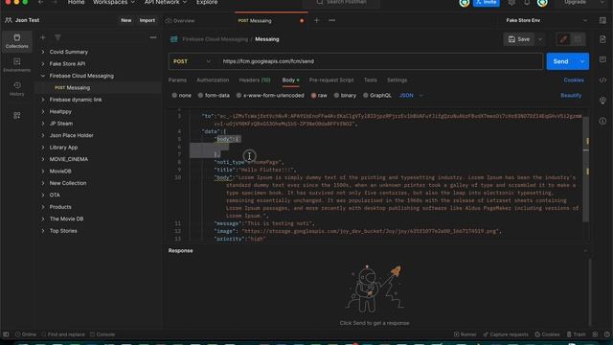Open comments icon in right sidebar
613x345 pixels.
click(x=602, y=59)
